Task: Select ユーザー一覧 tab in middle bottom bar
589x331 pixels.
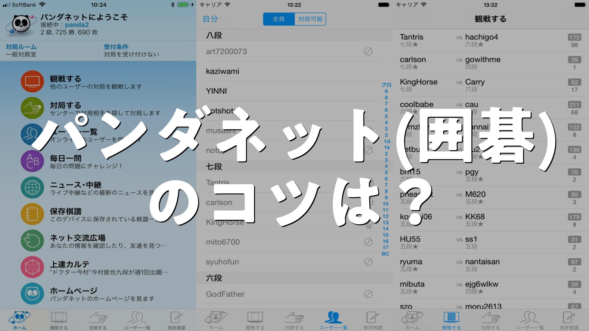Action: click(333, 320)
